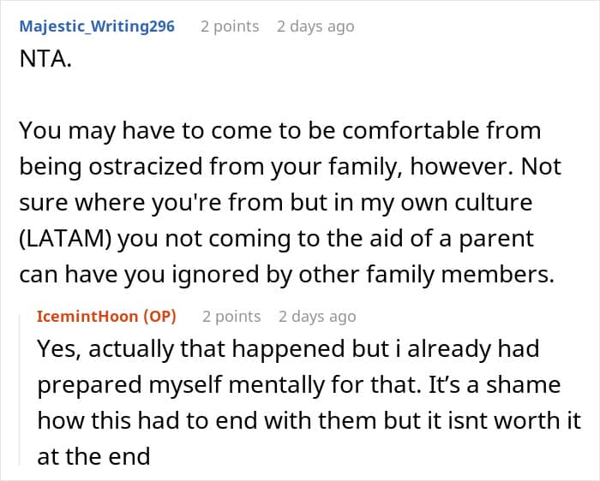600x481 pixels.
Task: Click the "2 points" score on IcemintHoon's reply
Action: point(231,317)
